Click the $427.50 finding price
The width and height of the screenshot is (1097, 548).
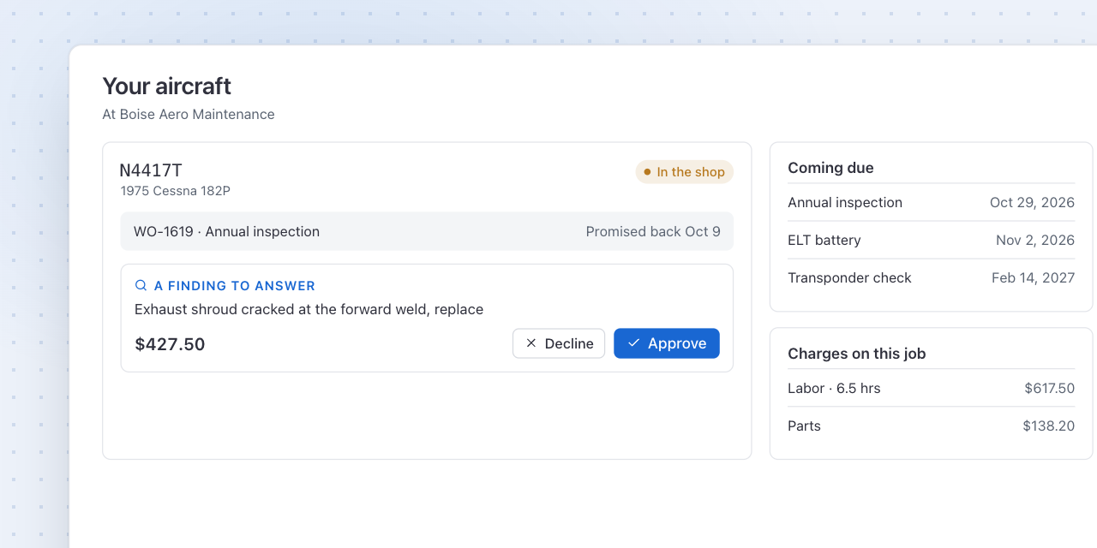click(170, 344)
